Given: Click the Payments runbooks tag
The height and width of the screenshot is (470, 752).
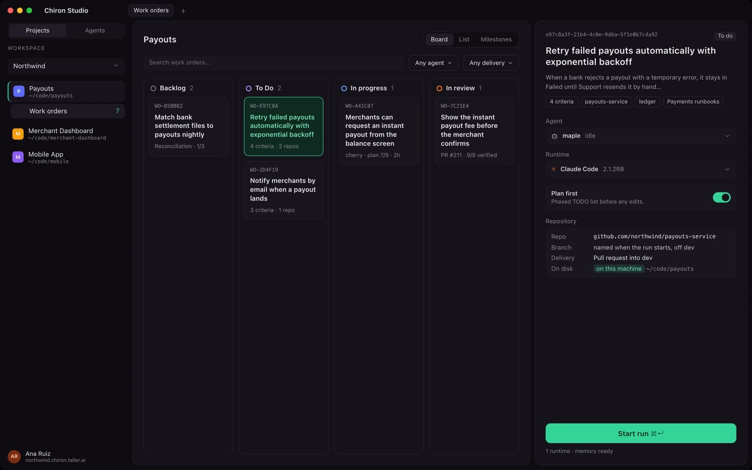Looking at the screenshot, I should coord(693,102).
